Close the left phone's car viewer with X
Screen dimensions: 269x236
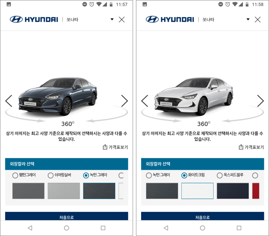tap(122, 20)
